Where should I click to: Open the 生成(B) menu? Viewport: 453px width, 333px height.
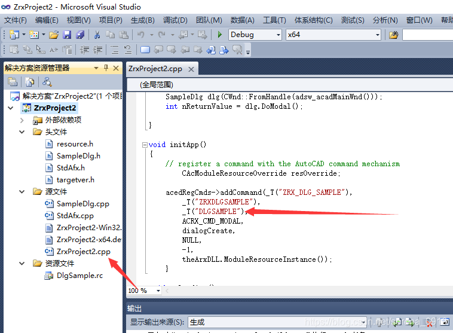point(142,20)
